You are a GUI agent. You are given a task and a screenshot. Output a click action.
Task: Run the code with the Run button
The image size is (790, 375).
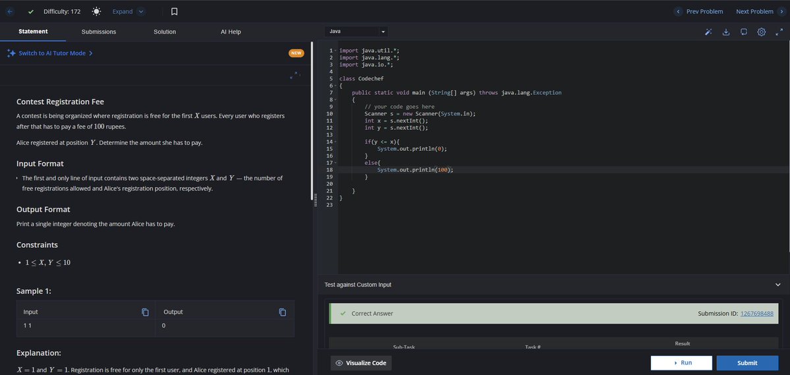coord(681,363)
